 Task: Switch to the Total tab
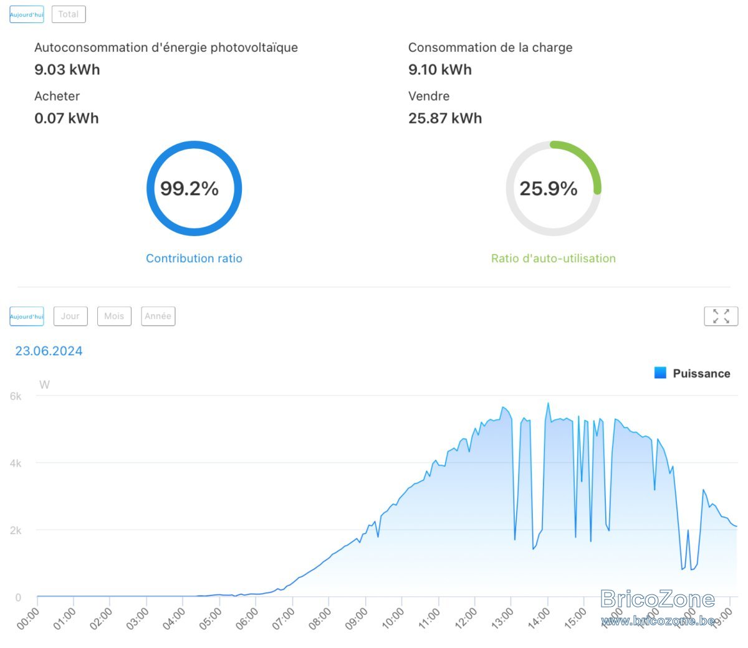coord(69,14)
